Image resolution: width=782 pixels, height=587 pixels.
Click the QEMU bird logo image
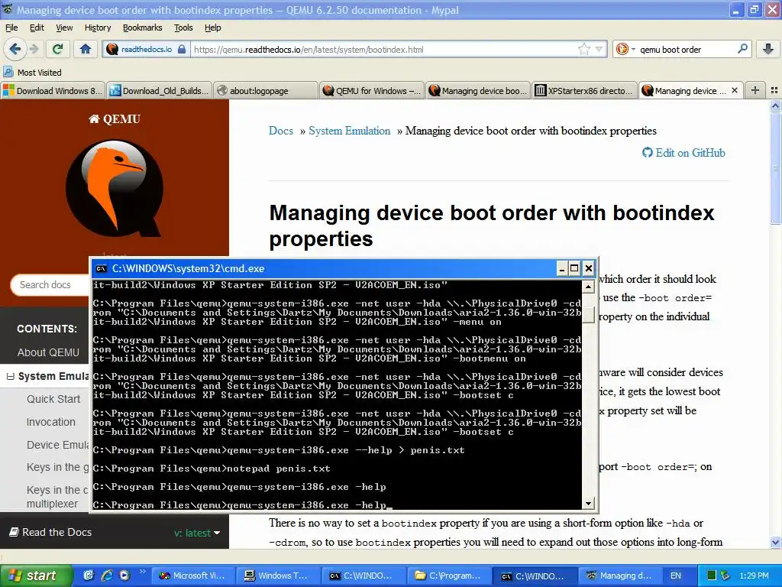(115, 188)
